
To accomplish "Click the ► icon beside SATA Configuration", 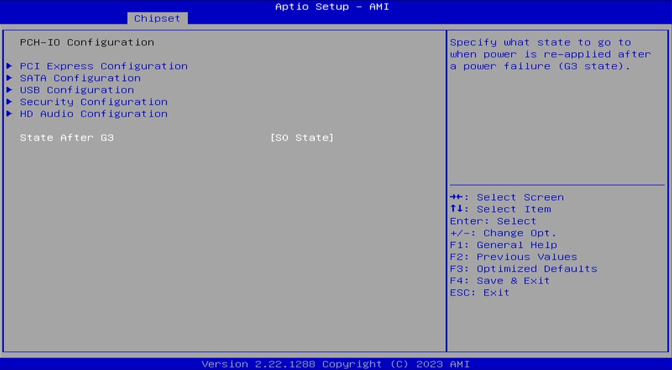I will pos(10,78).
